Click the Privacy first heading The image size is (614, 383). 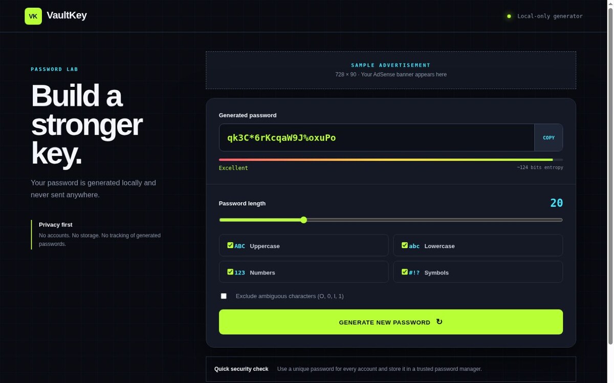tap(56, 225)
